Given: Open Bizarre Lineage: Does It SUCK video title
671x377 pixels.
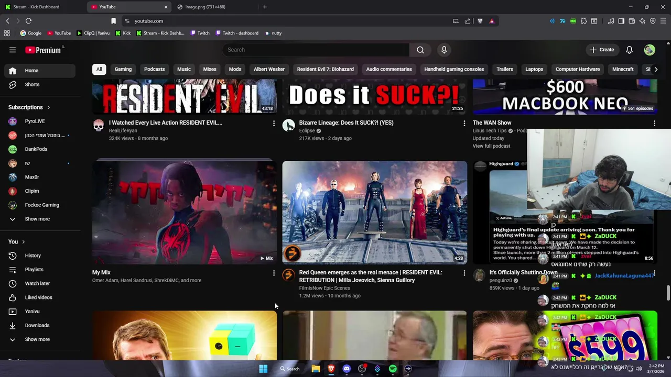Looking at the screenshot, I should pos(346,123).
